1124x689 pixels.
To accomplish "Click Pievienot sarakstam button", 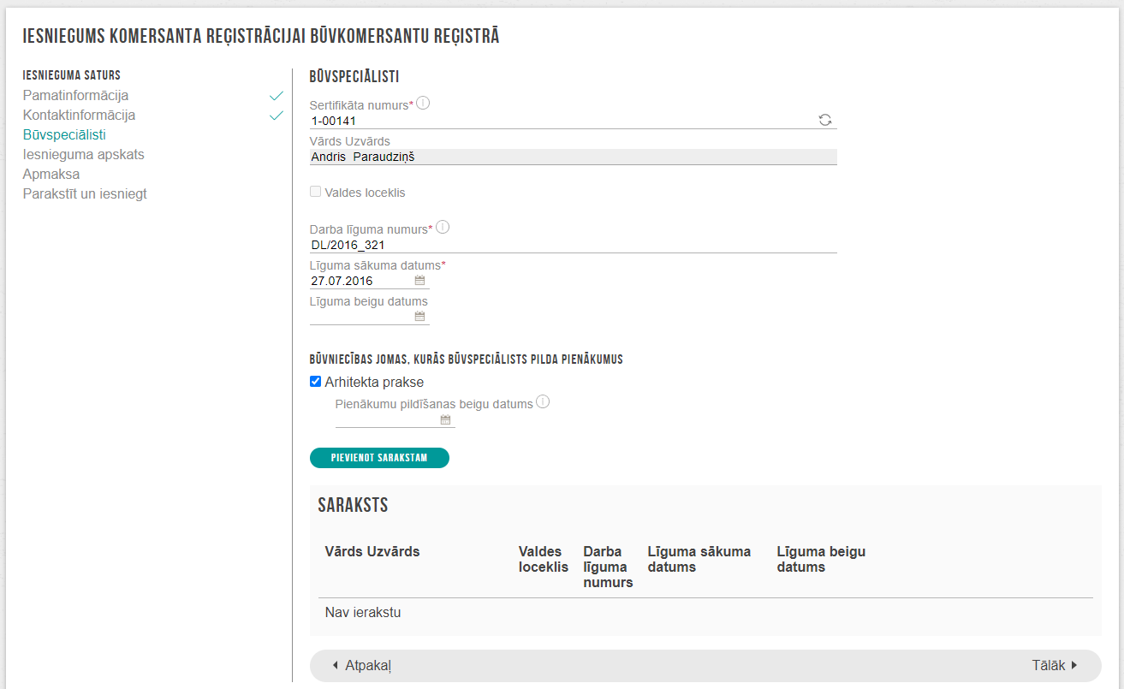I will click(379, 458).
